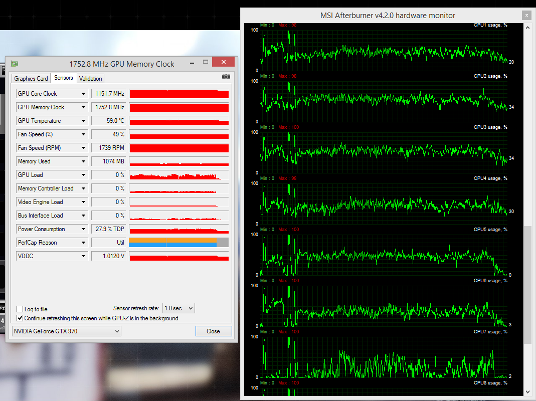This screenshot has width=536, height=401.
Task: Click the VDDC value 1.0120 V
Action: pyautogui.click(x=108, y=256)
